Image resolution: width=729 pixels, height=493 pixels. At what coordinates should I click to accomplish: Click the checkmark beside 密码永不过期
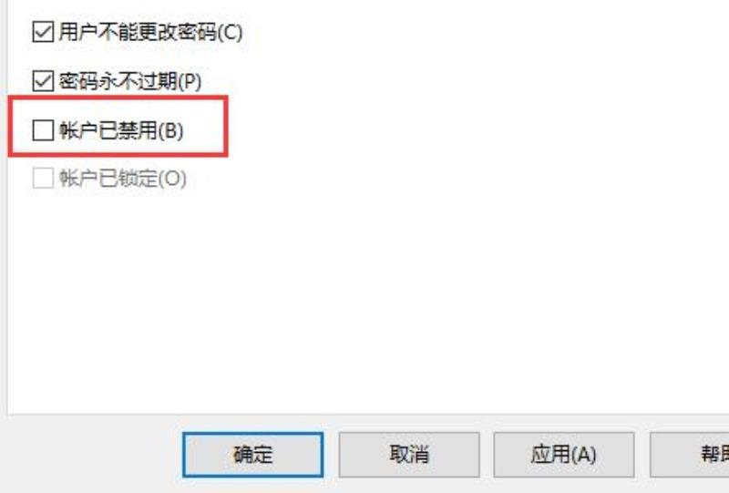tap(43, 81)
